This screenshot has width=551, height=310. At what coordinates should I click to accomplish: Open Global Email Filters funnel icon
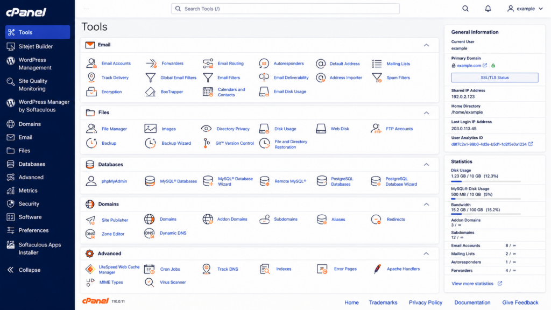(x=151, y=77)
